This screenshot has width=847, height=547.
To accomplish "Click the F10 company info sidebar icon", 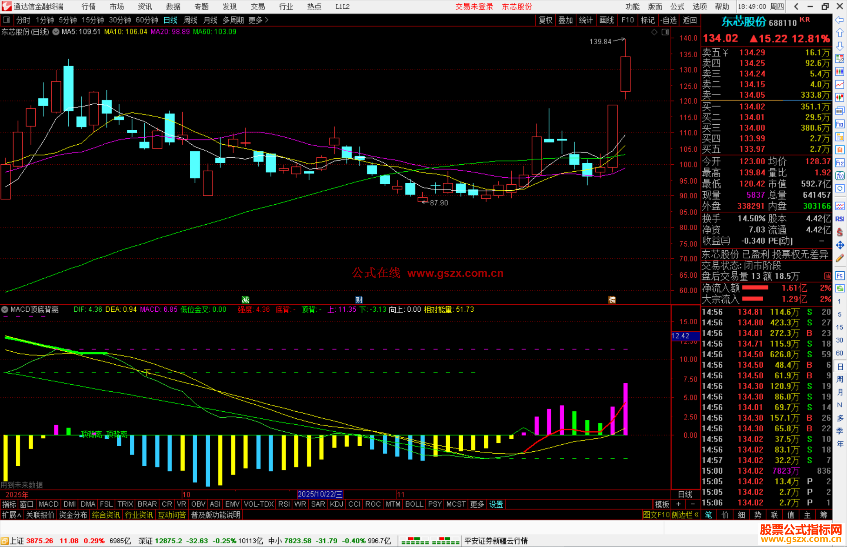I will [x=840, y=124].
